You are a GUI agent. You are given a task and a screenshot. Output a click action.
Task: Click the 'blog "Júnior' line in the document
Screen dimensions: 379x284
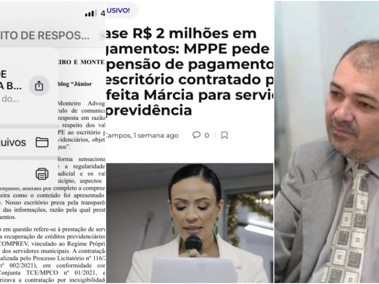click(75, 84)
